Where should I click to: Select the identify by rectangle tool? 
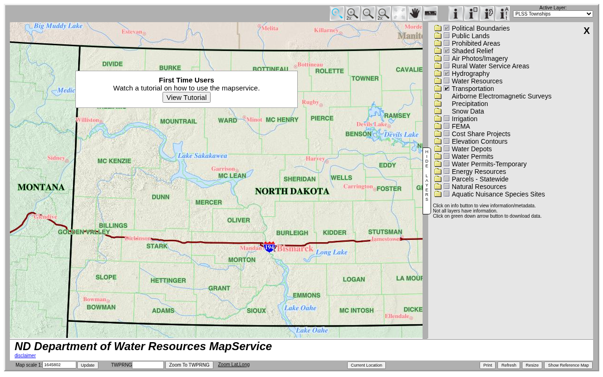(x=471, y=14)
